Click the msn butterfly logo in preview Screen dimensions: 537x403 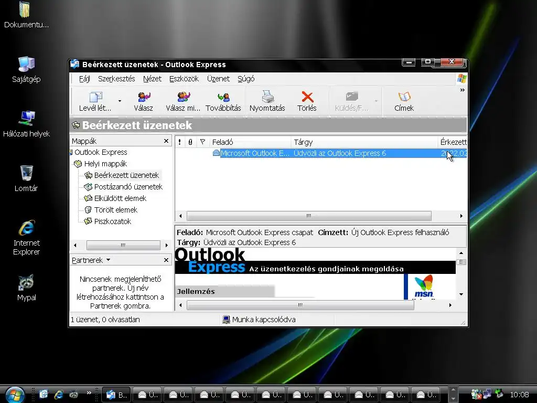pyautogui.click(x=424, y=286)
